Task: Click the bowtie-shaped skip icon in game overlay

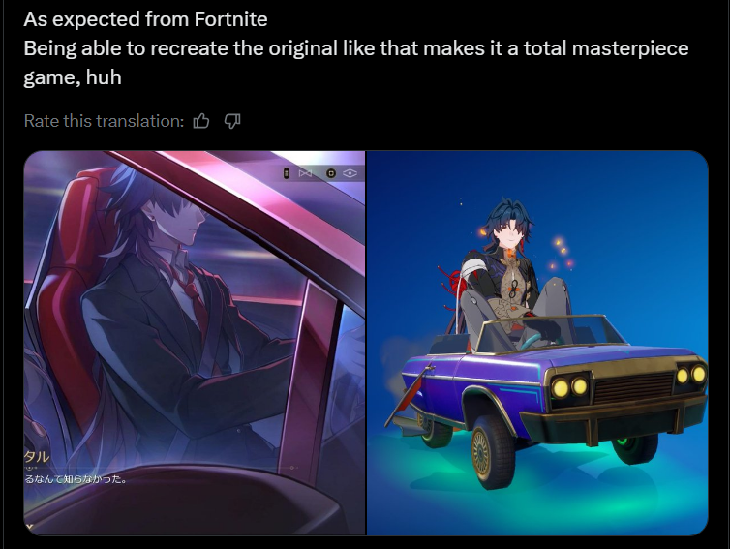Action: pos(305,173)
